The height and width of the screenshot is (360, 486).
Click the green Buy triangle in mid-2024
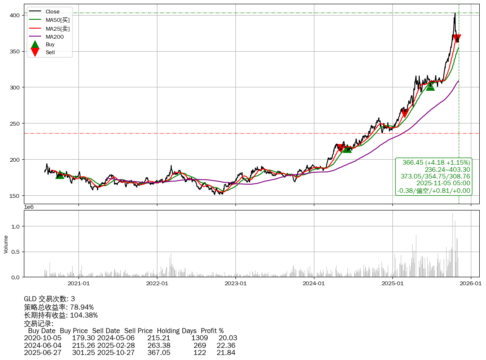click(x=347, y=148)
